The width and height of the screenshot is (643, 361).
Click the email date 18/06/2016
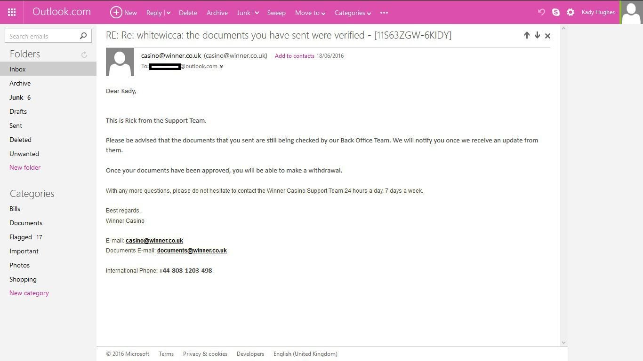click(330, 56)
